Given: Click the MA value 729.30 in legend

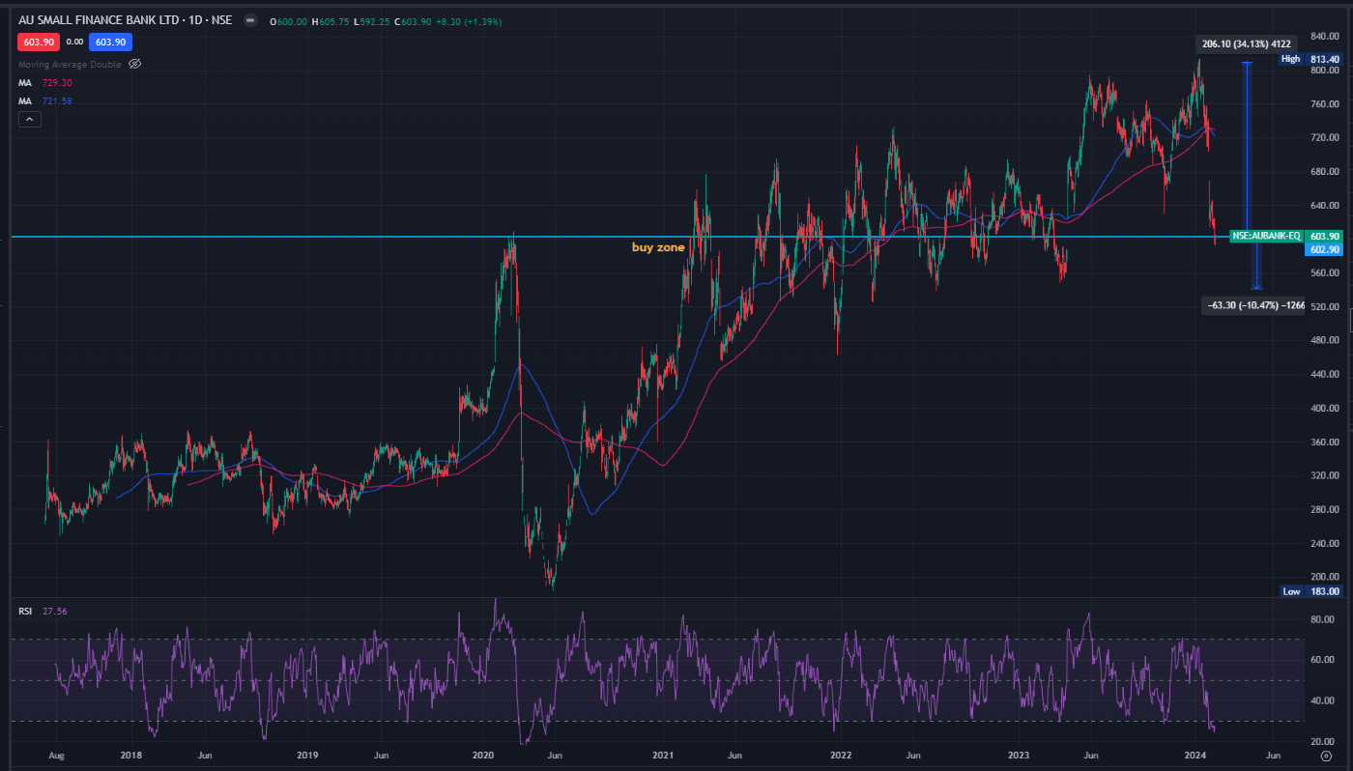Looking at the screenshot, I should point(56,83).
